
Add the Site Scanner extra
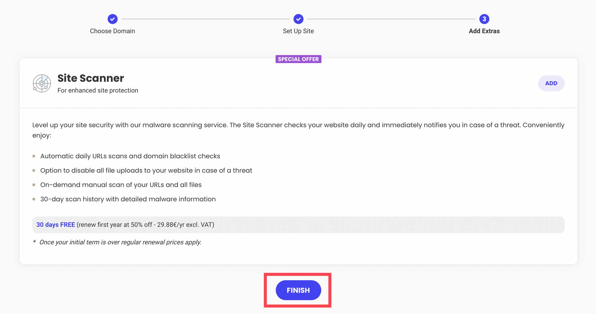pyautogui.click(x=551, y=83)
